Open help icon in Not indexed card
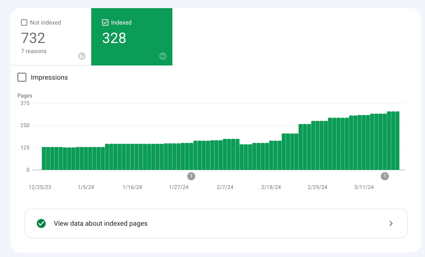 coord(82,56)
